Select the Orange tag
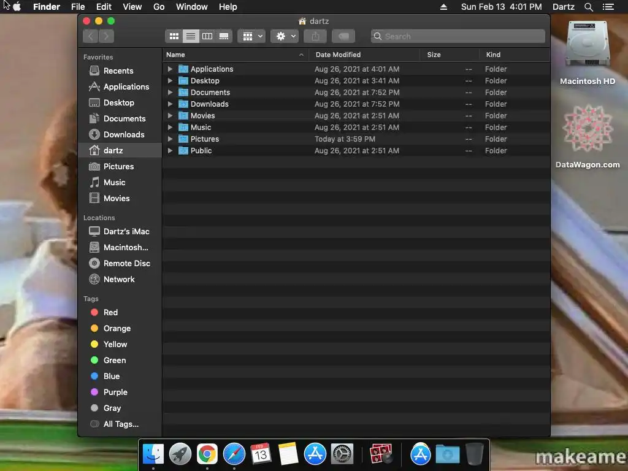This screenshot has width=628, height=471. point(120,329)
